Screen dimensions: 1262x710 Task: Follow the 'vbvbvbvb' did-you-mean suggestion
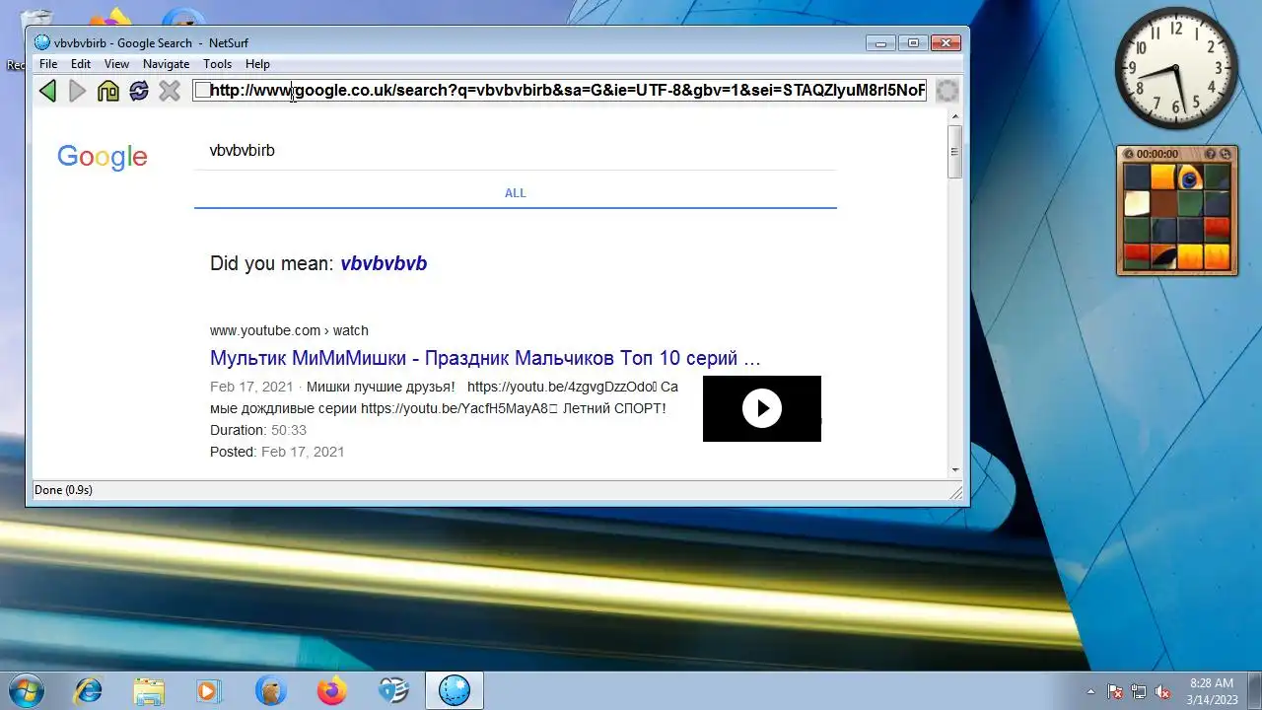pos(384,263)
